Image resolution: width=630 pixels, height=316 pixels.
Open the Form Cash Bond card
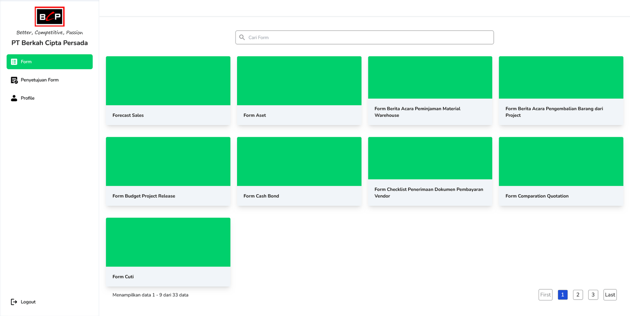click(299, 171)
